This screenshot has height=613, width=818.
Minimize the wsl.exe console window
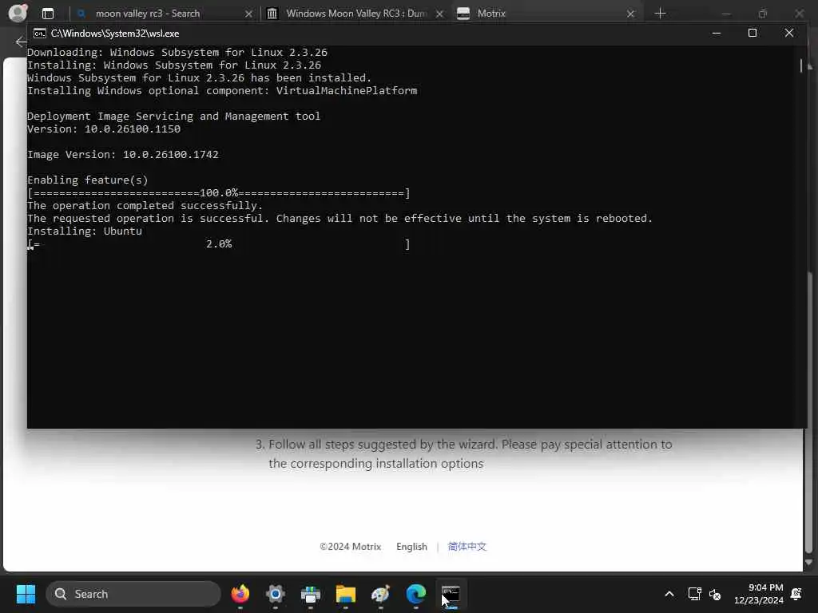coord(717,33)
